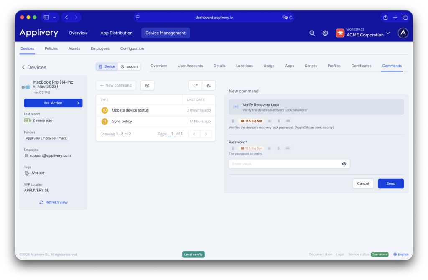Viewport: 428px width, 280px height.
Task: Open the English language selector
Action: 401,254
